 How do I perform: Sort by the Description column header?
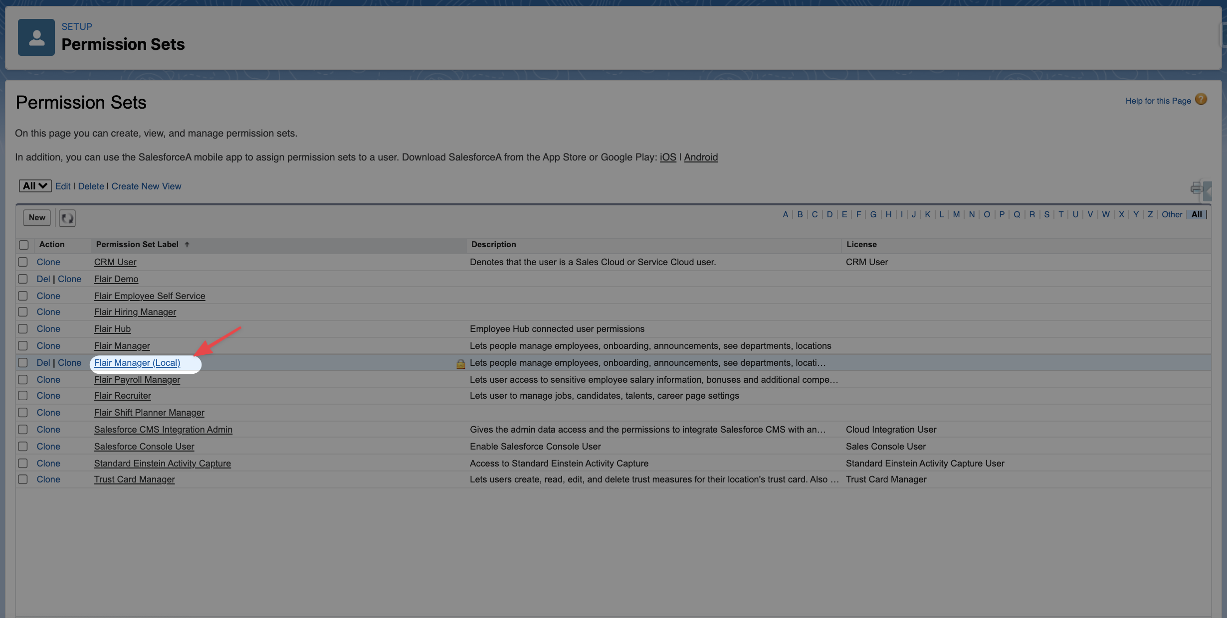pos(493,244)
